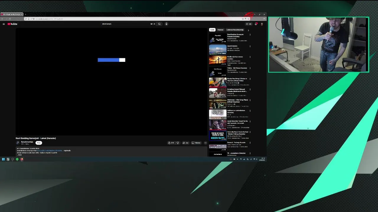Open the link in the video description
This screenshot has height=212, width=378.
[50, 150]
